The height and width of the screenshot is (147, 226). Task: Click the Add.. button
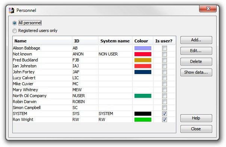point(196,40)
